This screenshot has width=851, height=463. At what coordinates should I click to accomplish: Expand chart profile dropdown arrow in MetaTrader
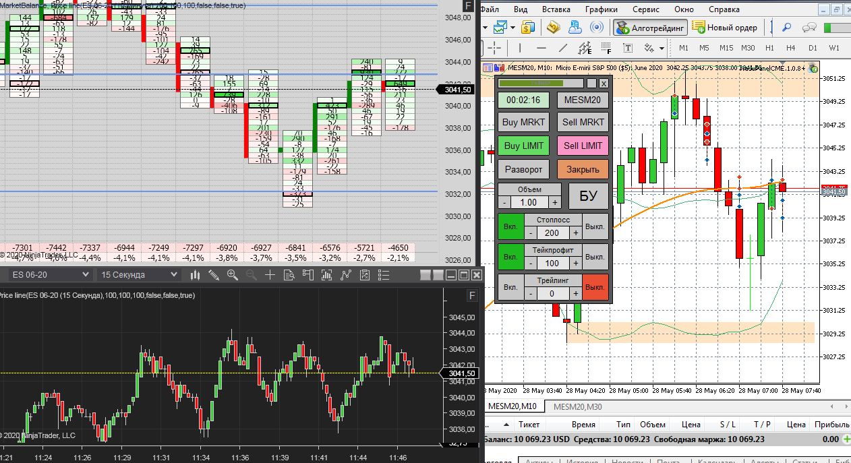(x=513, y=28)
